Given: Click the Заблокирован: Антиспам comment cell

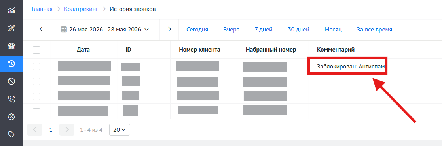Looking at the screenshot, I should 351,67.
